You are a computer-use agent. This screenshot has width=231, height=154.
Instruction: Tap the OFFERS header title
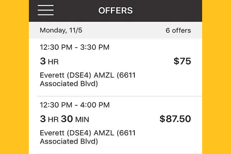115,10
